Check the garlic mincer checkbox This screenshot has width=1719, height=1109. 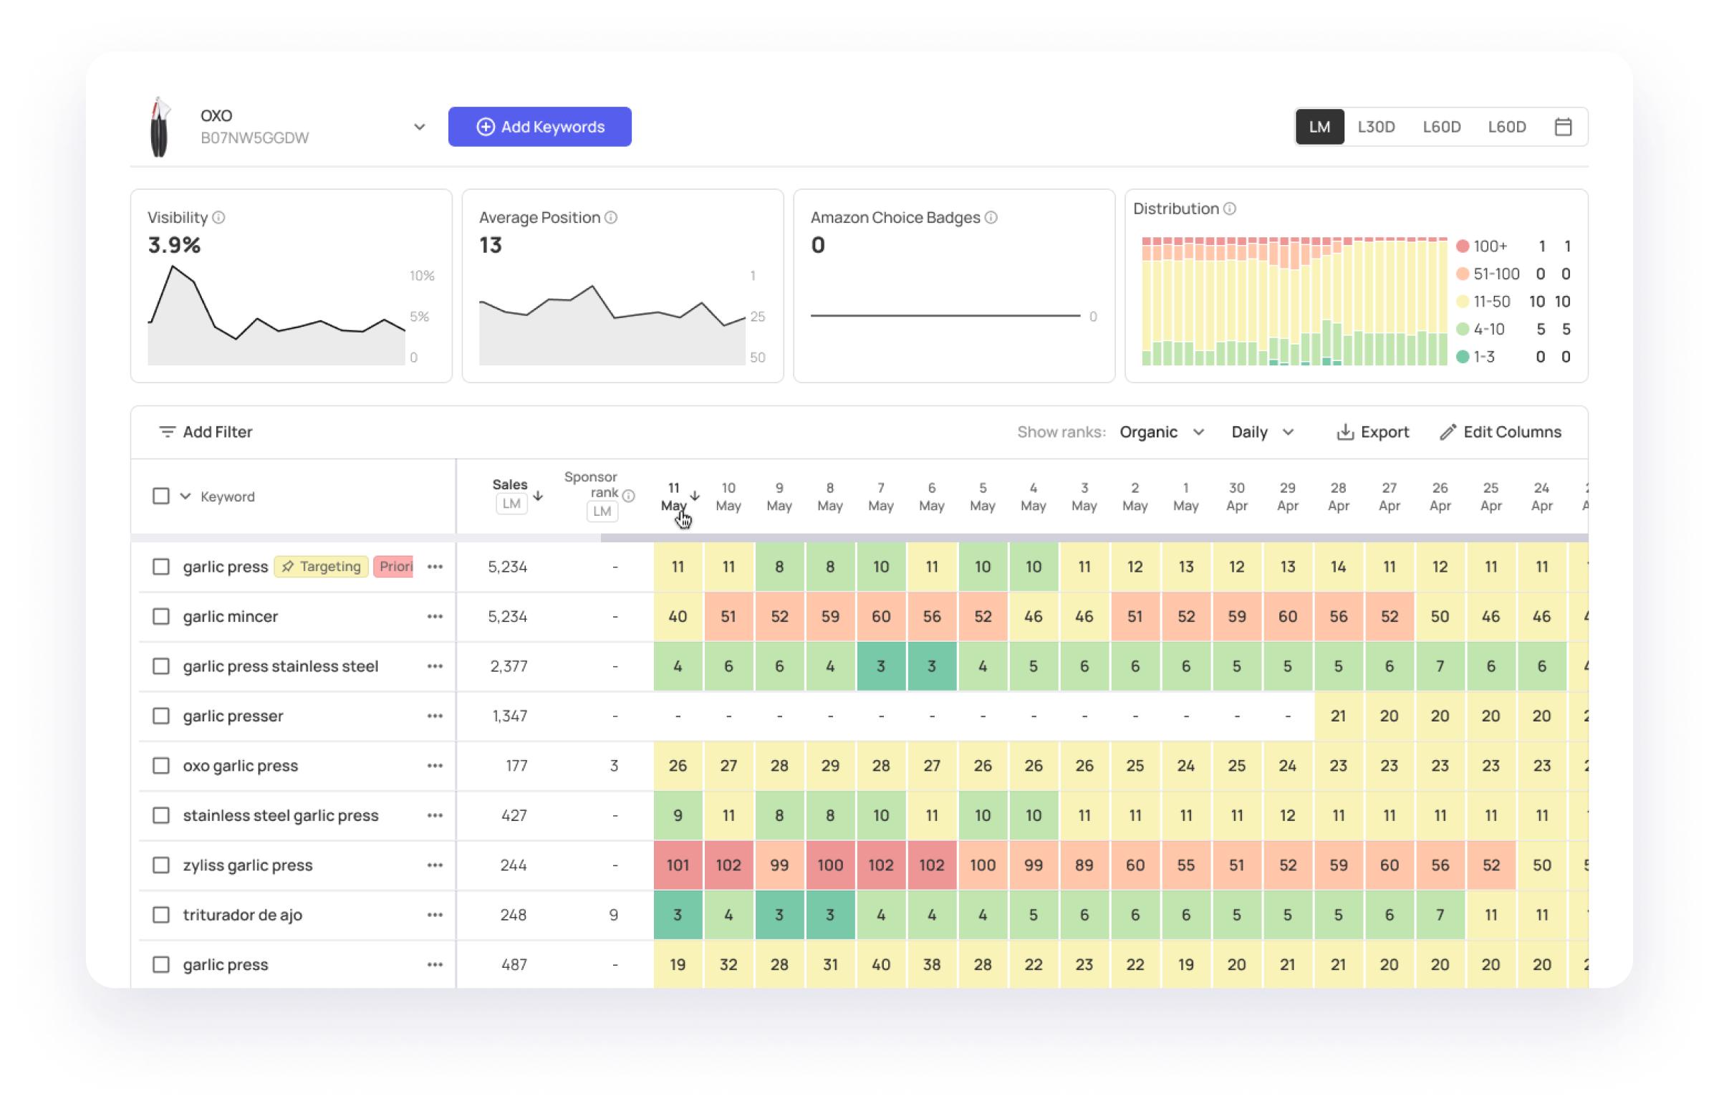click(x=161, y=616)
